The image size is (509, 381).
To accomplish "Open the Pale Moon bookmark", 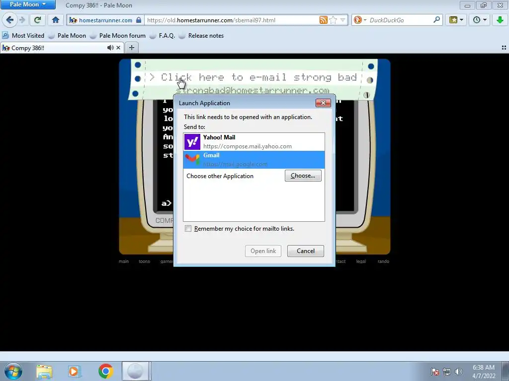I will (67, 36).
